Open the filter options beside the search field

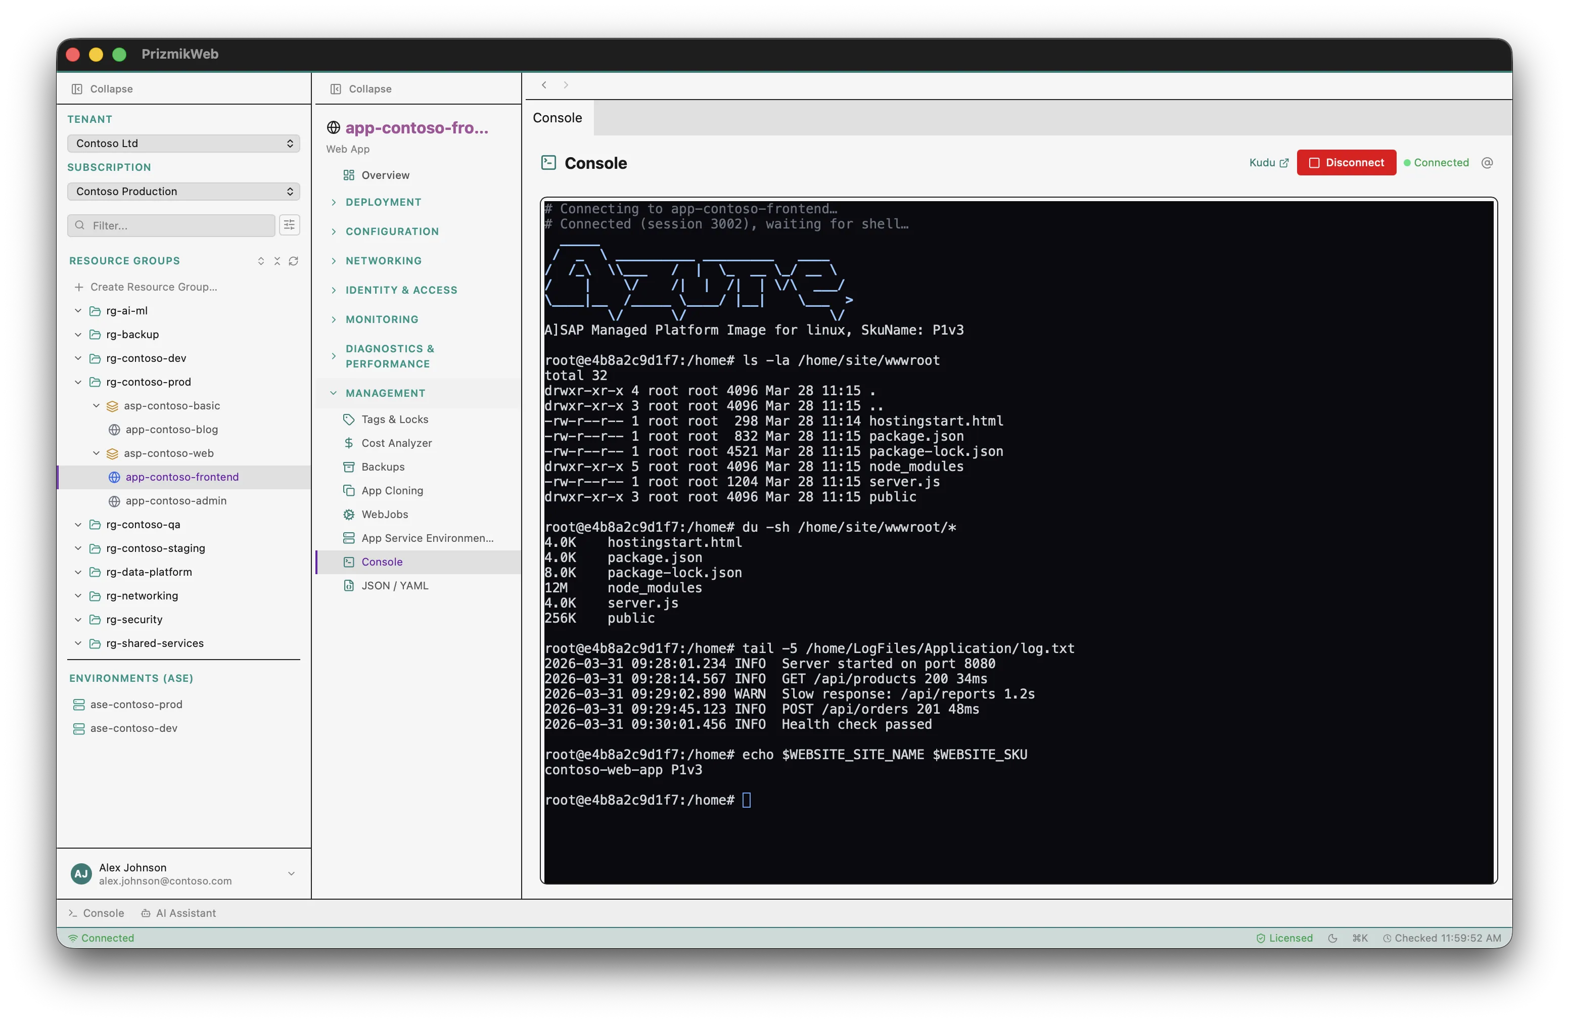tap(289, 225)
